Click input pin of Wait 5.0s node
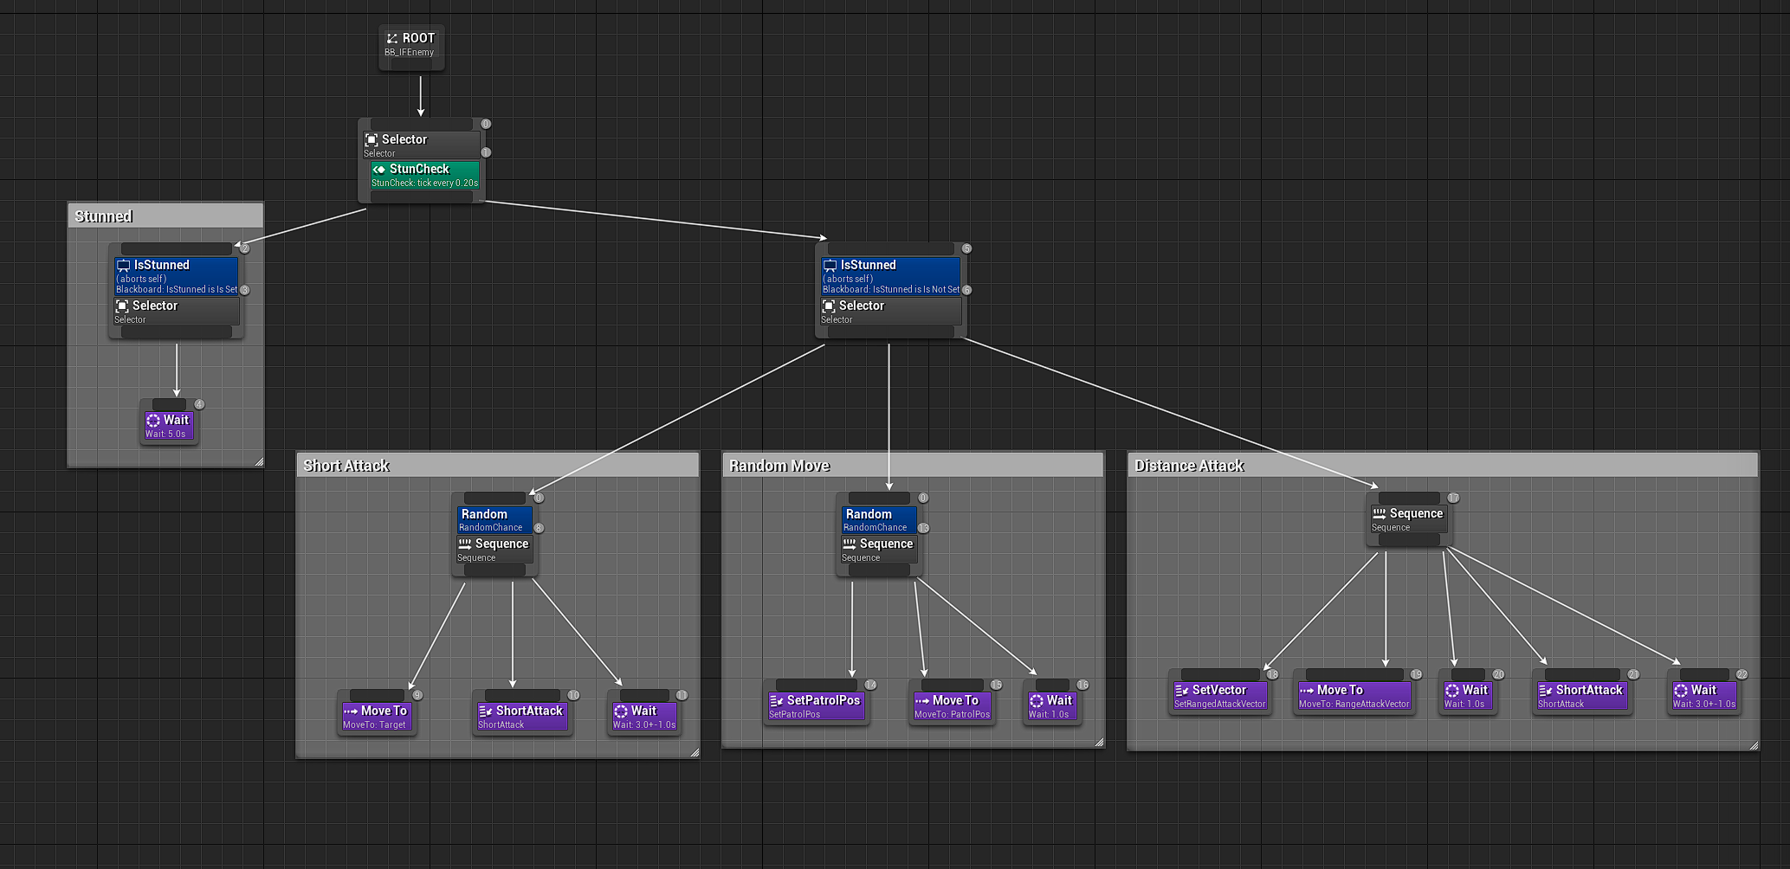This screenshot has height=869, width=1790. click(169, 405)
